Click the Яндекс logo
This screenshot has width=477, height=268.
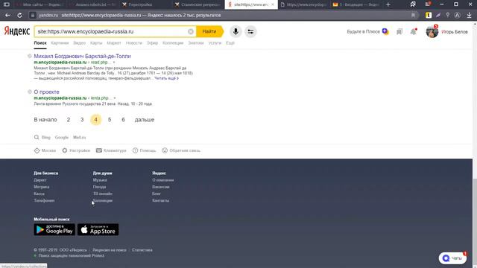tap(16, 31)
